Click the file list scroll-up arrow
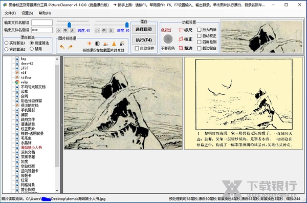The image size is (307, 203). (57, 59)
